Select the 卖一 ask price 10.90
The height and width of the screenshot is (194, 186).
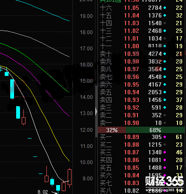(x=132, y=123)
